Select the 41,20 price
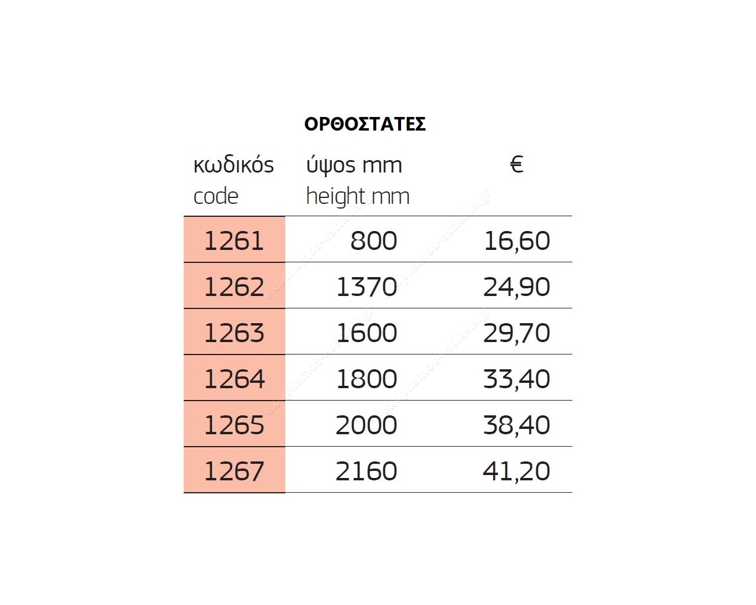Screen dimensions: 756x605 [517, 471]
